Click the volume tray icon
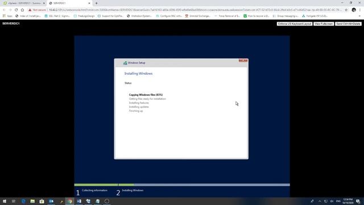The width and height of the screenshot is (364, 205). (x=332, y=201)
